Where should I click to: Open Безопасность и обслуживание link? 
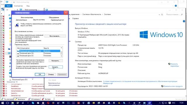(54, 84)
